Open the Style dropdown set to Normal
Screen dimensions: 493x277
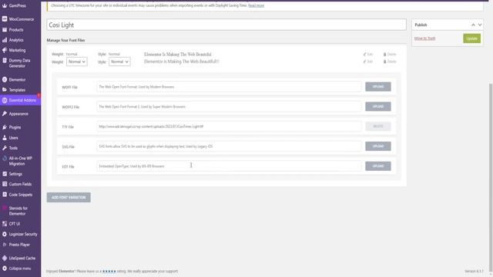coord(119,62)
